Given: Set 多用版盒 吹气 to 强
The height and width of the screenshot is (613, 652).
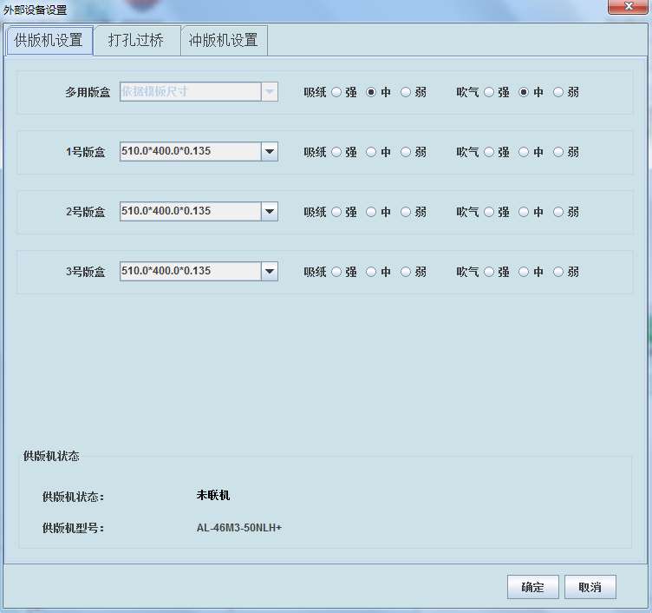Looking at the screenshot, I should 489,92.
